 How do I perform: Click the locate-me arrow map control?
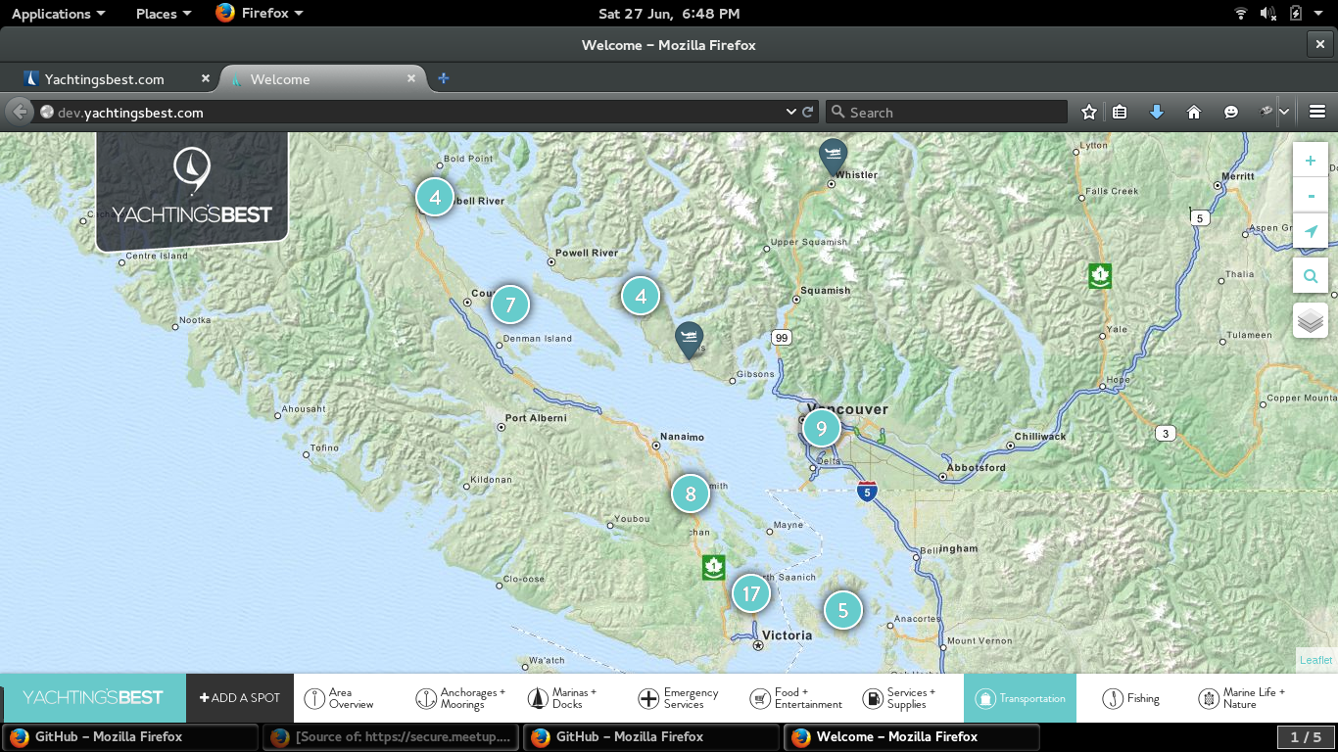1311,232
